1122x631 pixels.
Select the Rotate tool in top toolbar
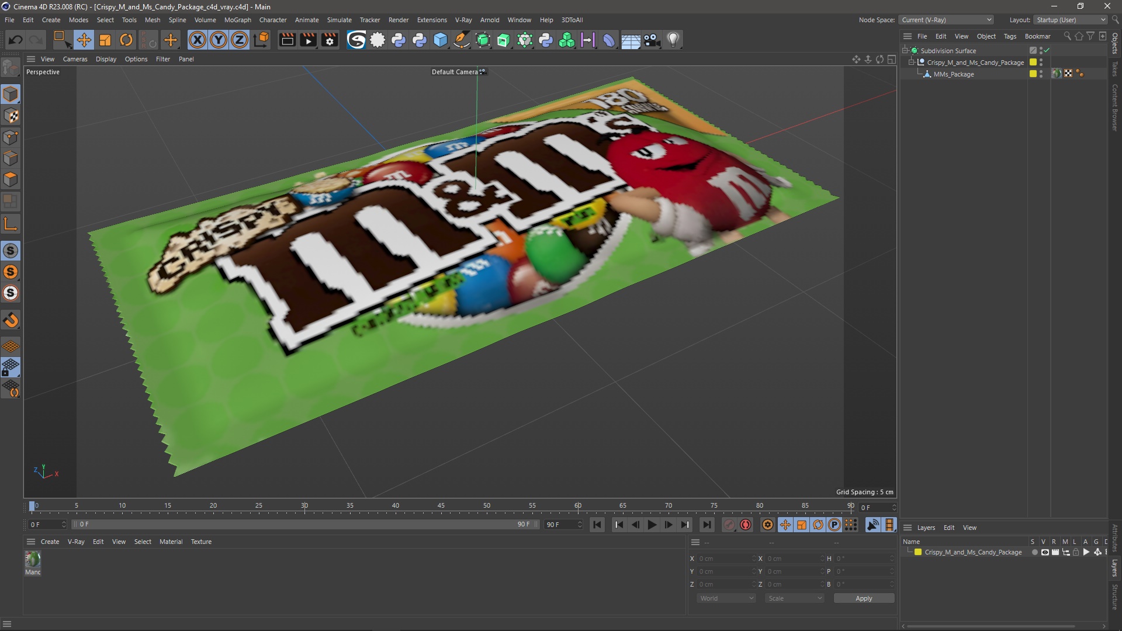(126, 40)
